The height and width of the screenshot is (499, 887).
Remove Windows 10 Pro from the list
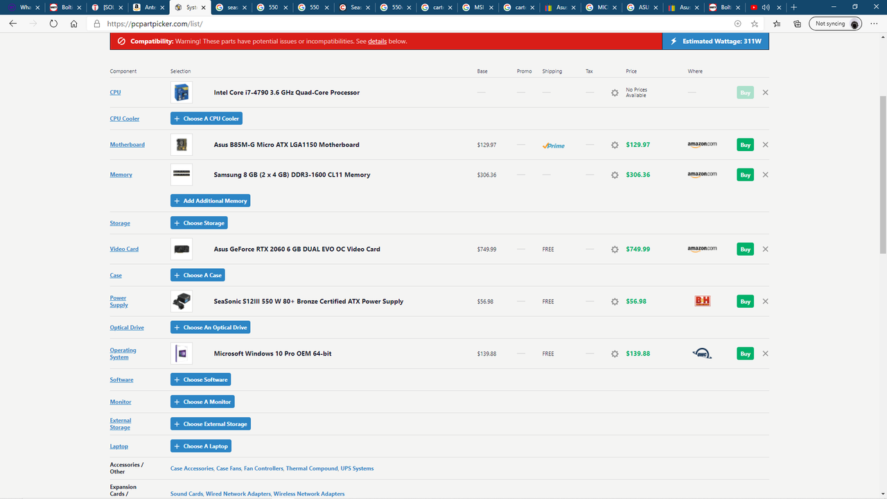[x=765, y=353]
